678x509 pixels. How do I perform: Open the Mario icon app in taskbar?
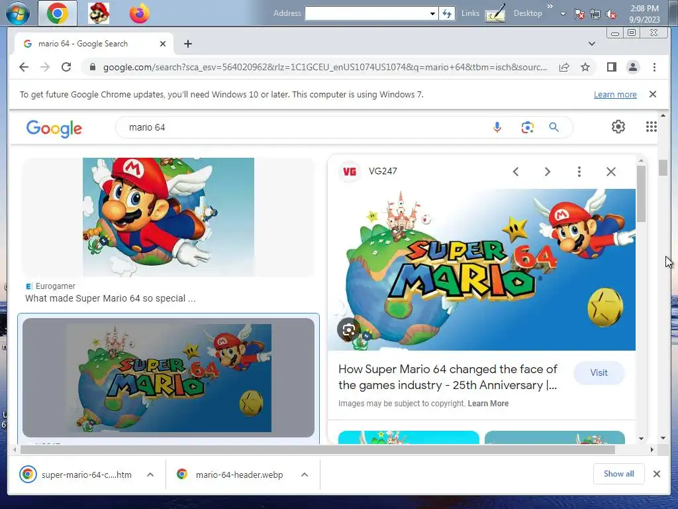click(x=99, y=13)
